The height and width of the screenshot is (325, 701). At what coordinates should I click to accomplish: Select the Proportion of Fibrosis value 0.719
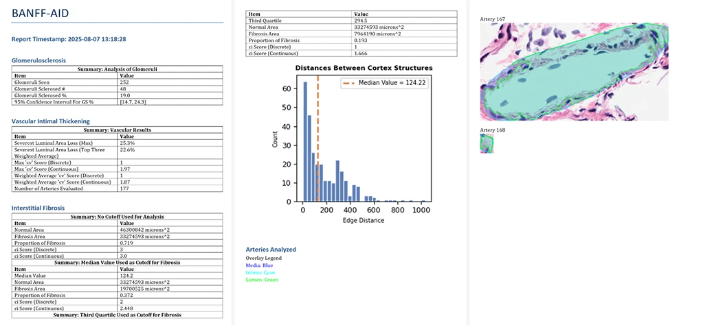127,243
